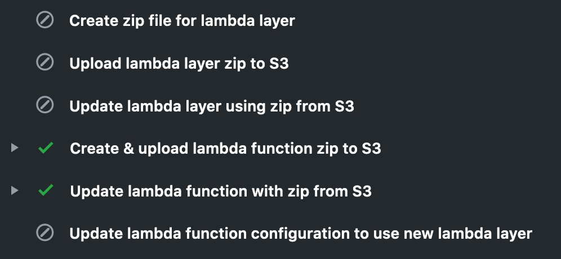561x259 pixels.
Task: Click the step text ending 'layer zip to S3'
Action: coord(179,64)
